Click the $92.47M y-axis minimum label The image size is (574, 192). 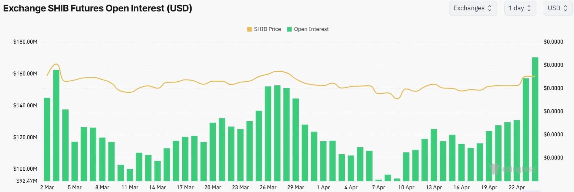[x=27, y=181]
